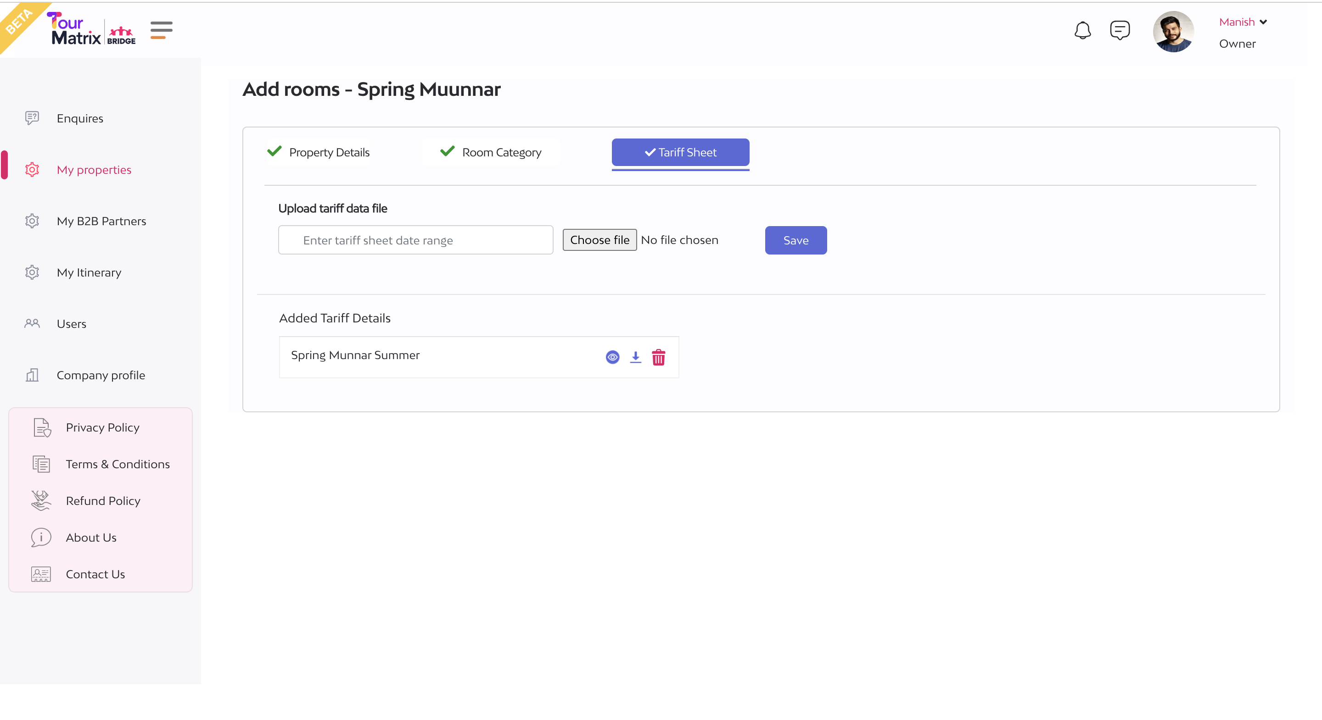Delete the Spring Munnar Summer tariff

coord(658,357)
